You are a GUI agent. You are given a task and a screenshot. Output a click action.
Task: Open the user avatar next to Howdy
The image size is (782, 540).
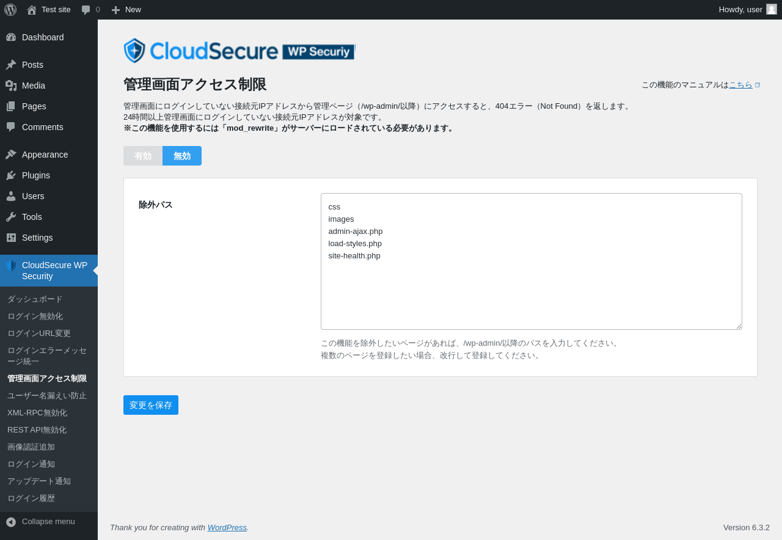772,9
